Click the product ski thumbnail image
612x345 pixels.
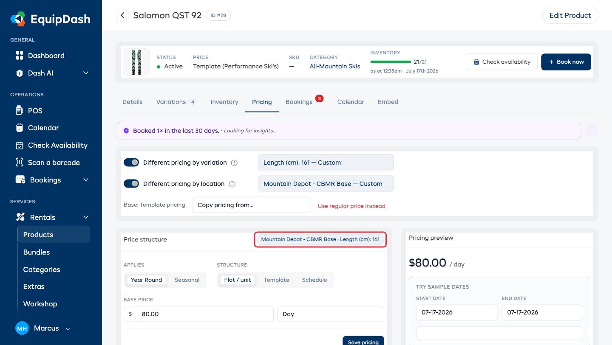click(x=136, y=62)
